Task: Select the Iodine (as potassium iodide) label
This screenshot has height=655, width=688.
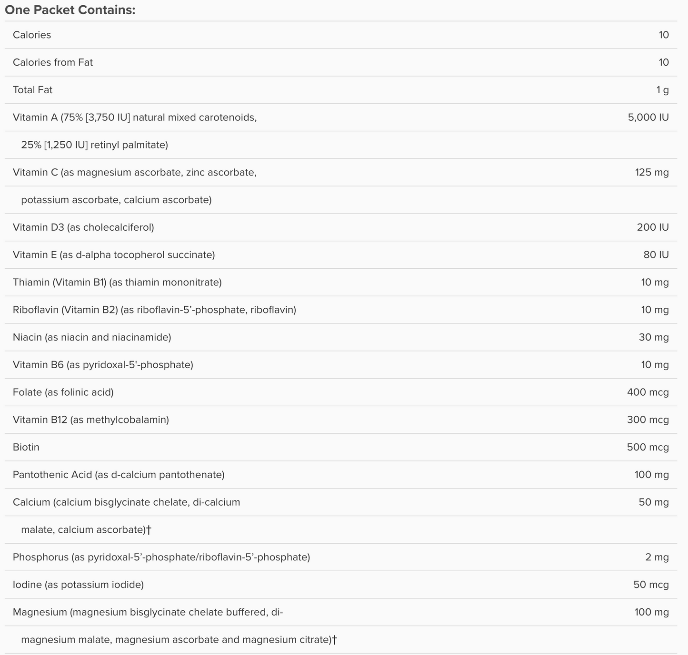Action: pyautogui.click(x=78, y=585)
